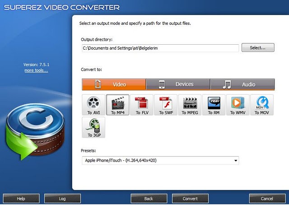The height and width of the screenshot is (205, 289).
Task: Select the To SWF Flash icon
Action: point(166,105)
